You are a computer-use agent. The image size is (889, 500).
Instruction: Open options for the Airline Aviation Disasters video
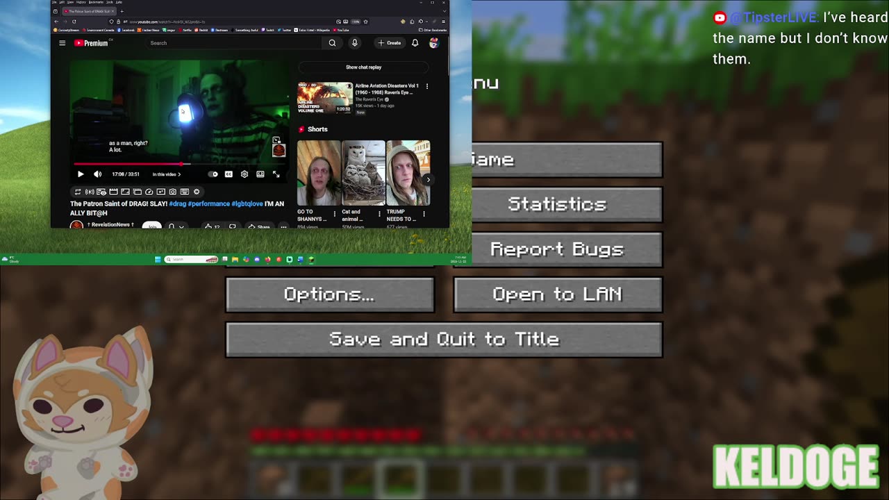click(426, 86)
